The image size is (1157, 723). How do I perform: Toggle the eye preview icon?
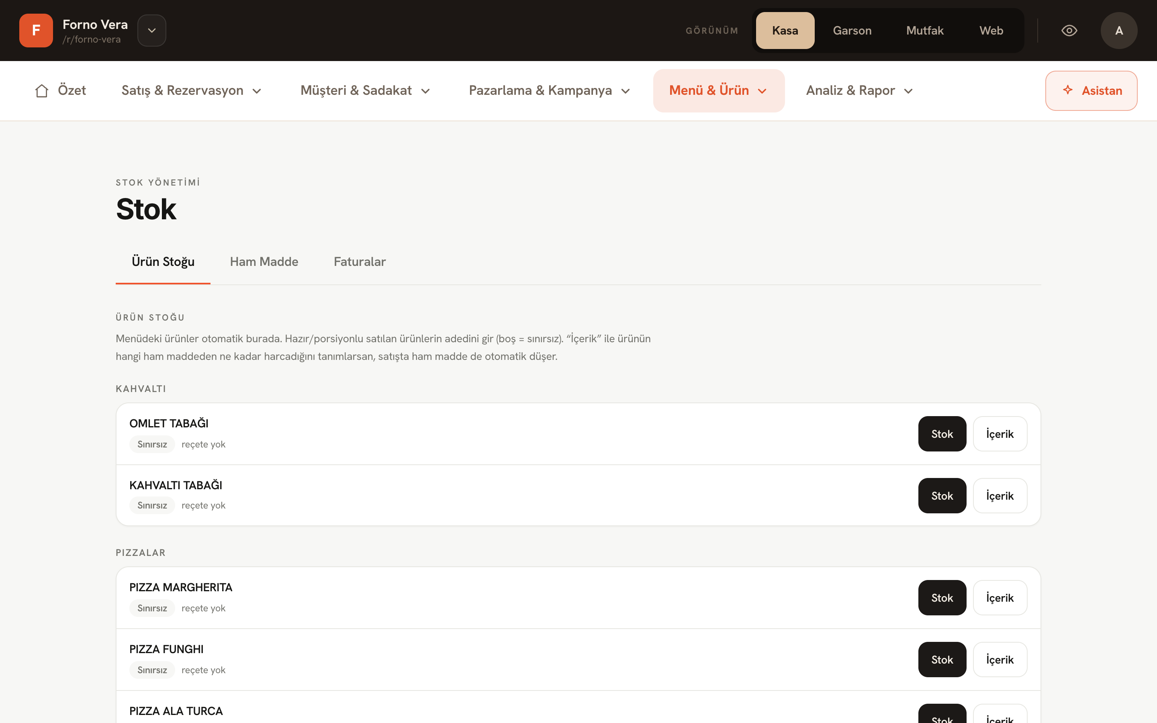coord(1069,31)
